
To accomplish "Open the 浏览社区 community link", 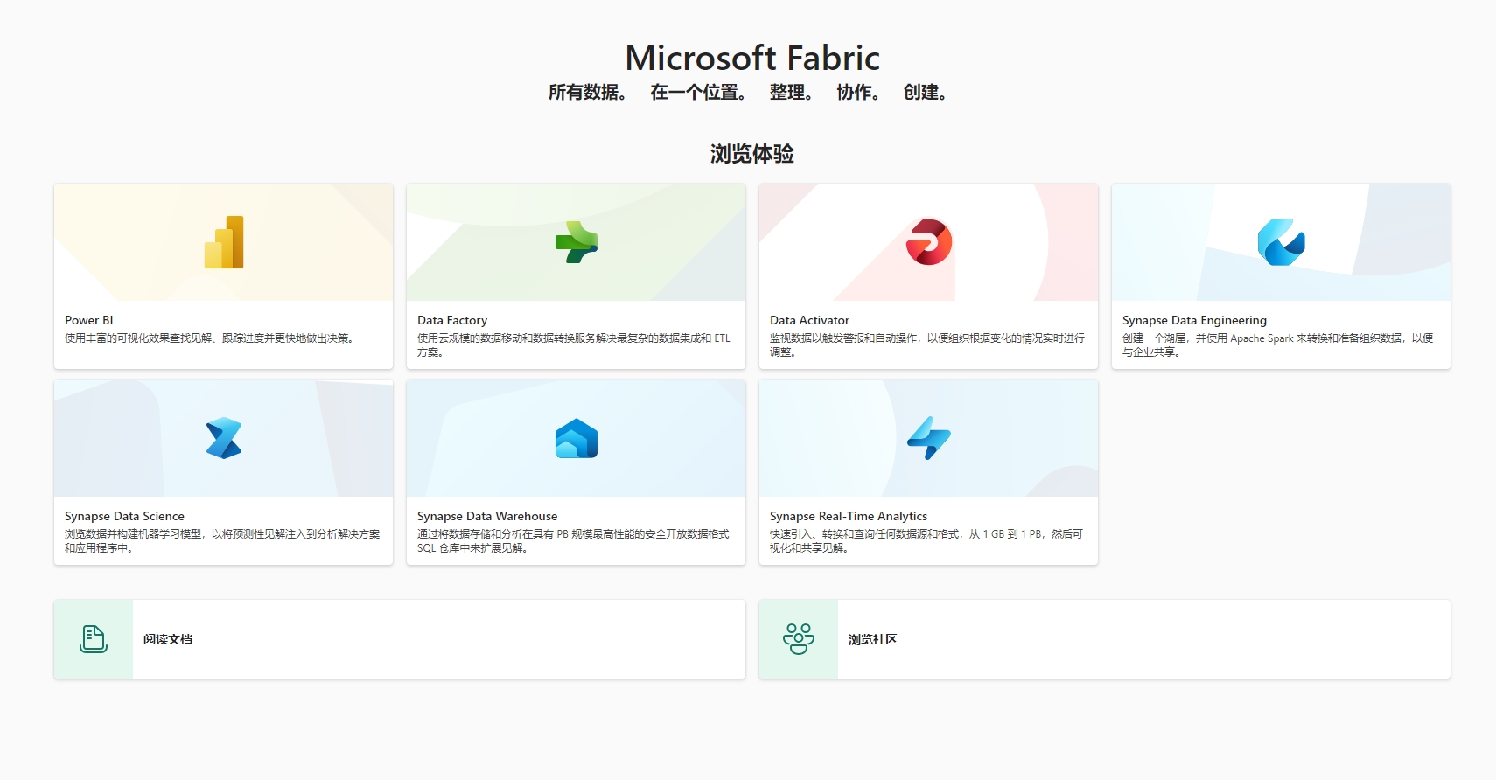I will [873, 639].
